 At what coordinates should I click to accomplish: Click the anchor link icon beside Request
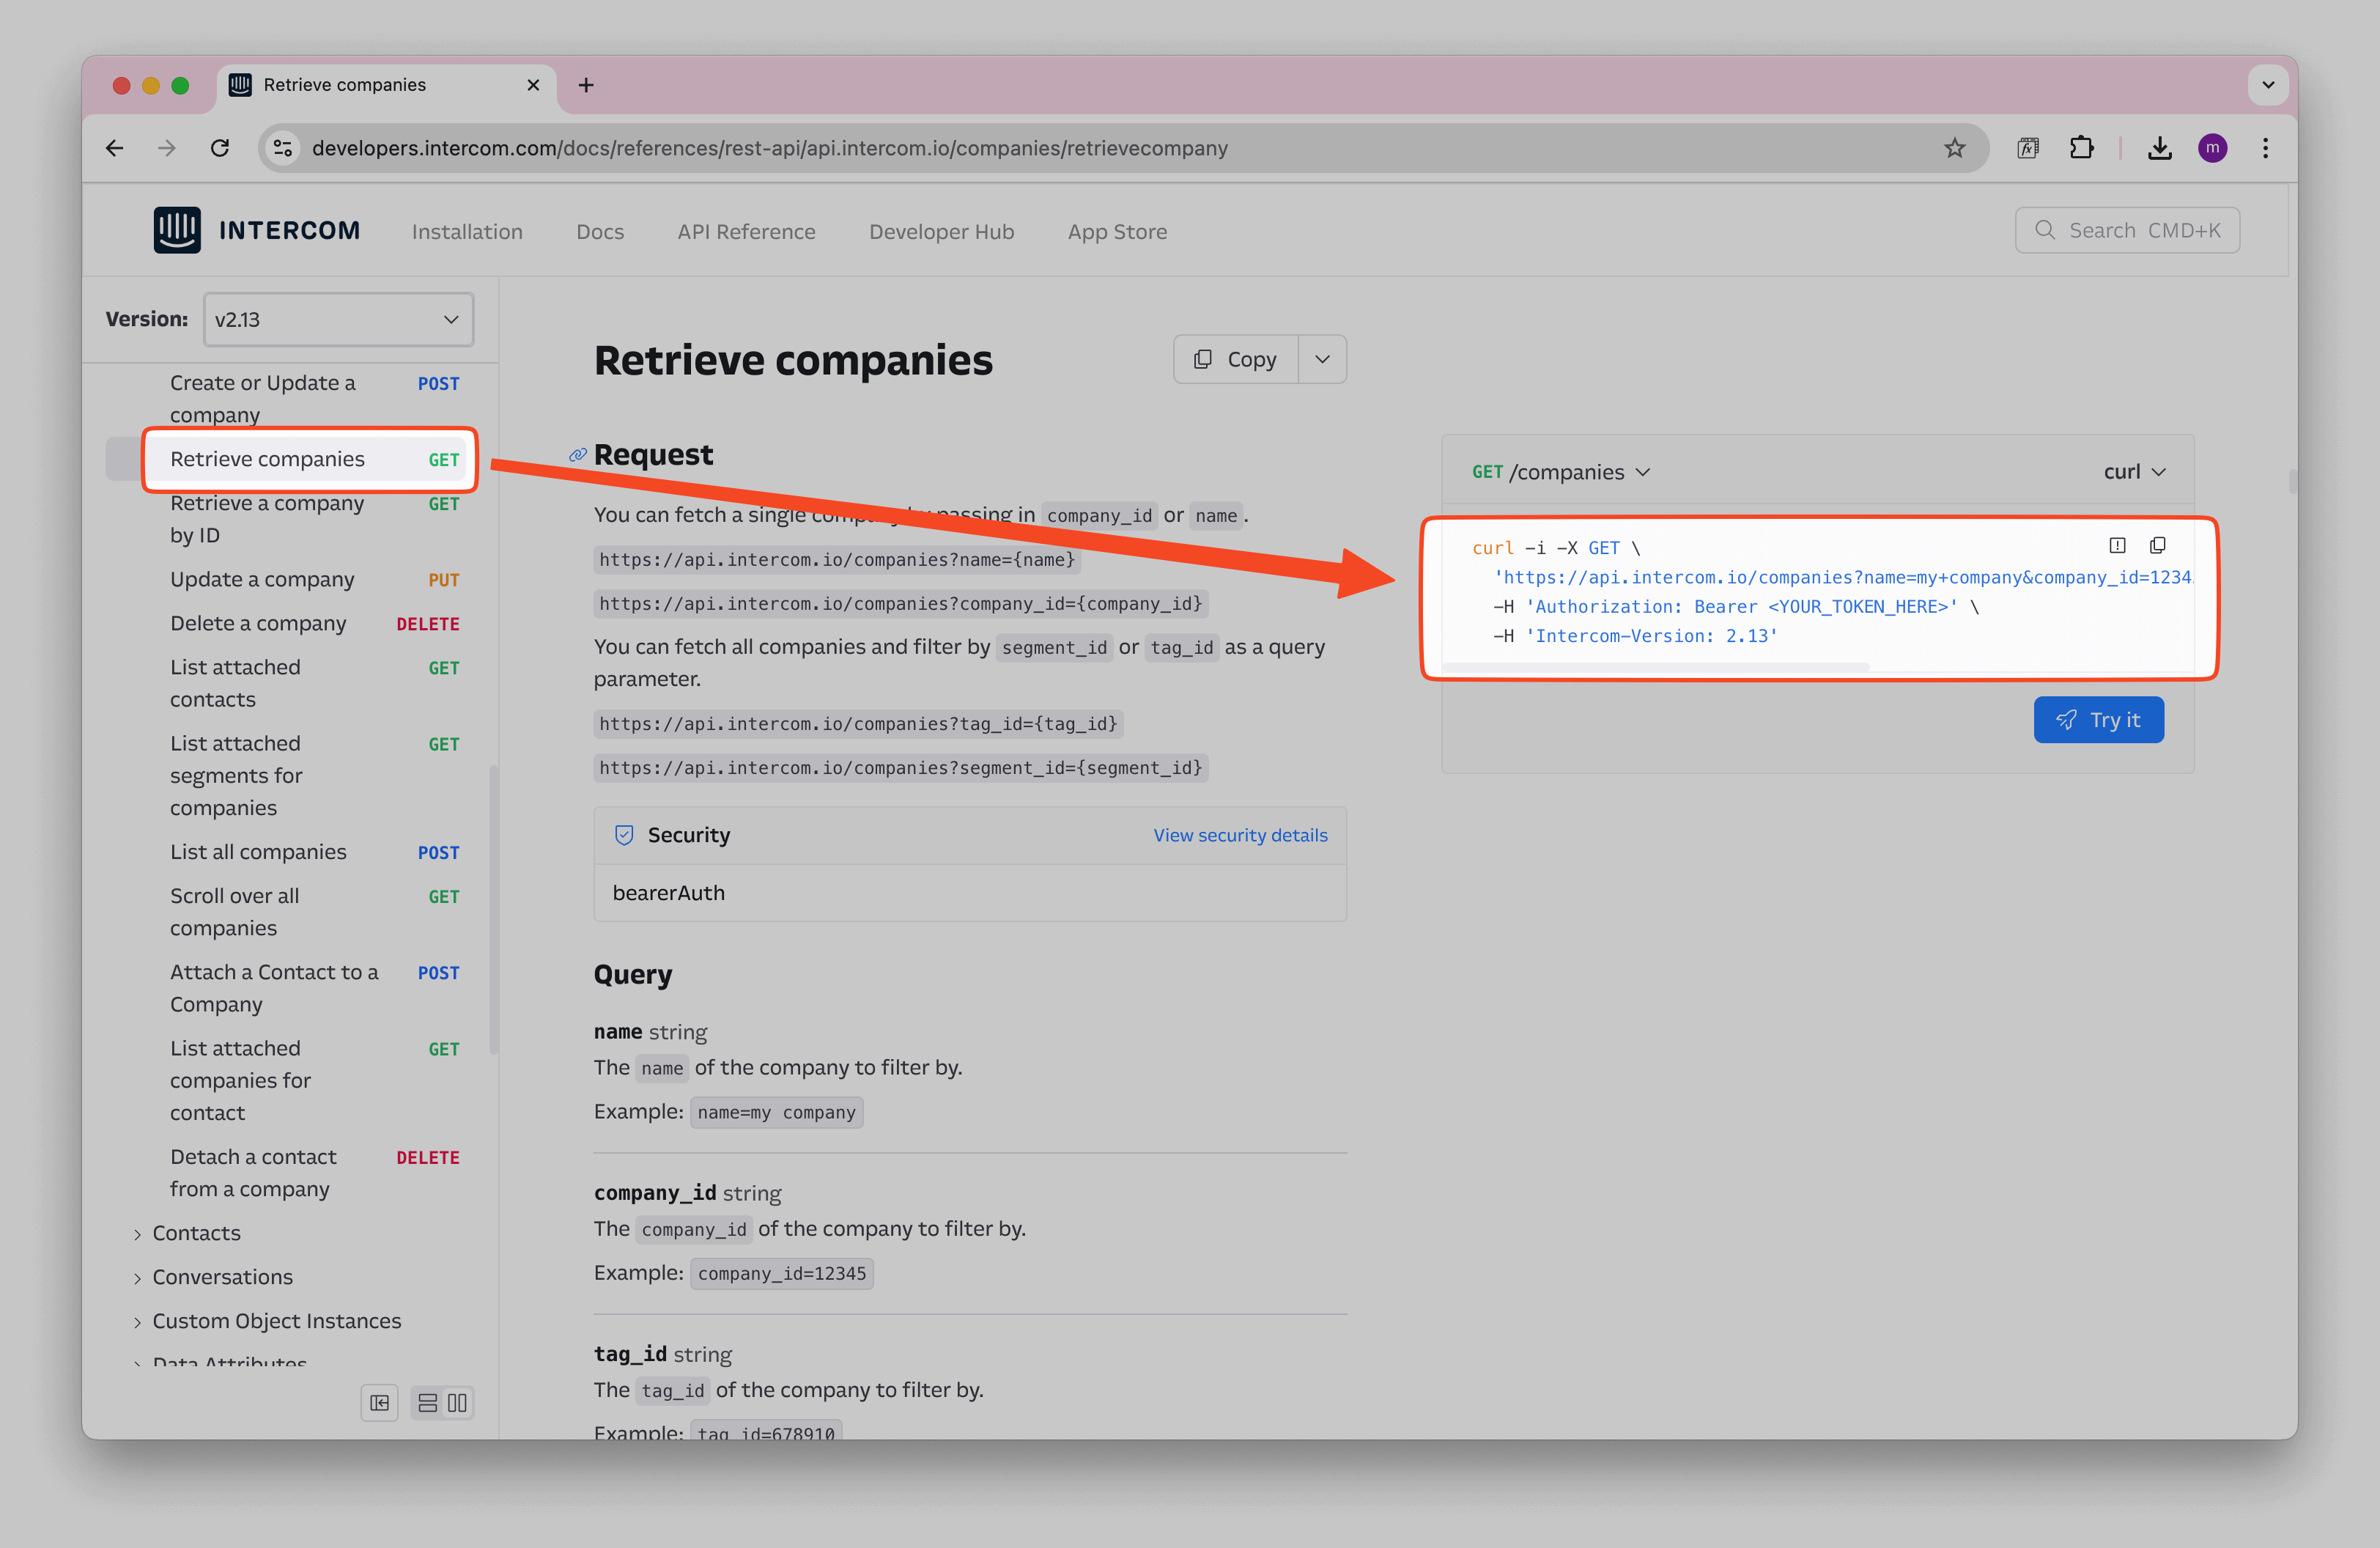tap(577, 455)
